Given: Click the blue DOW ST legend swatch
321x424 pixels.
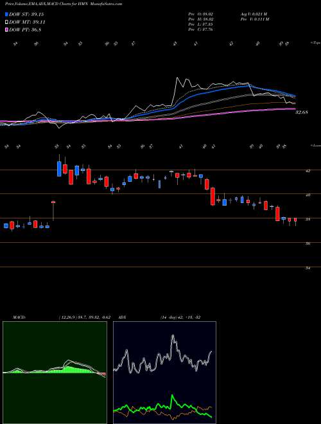Looking at the screenshot, I should point(7,14).
